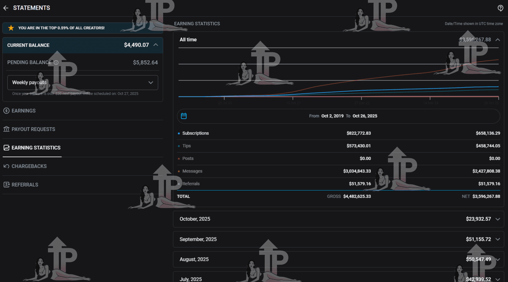The image size is (508, 282).
Task: Select the Payout Requests bank icon
Action: (x=6, y=129)
